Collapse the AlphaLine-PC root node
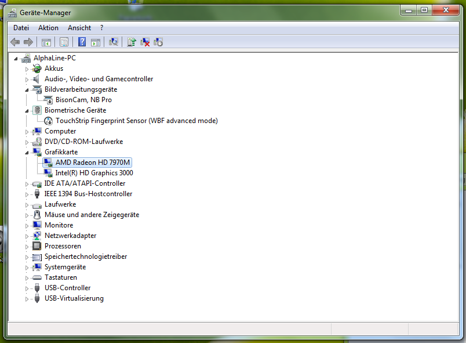The image size is (466, 343). [x=16, y=59]
